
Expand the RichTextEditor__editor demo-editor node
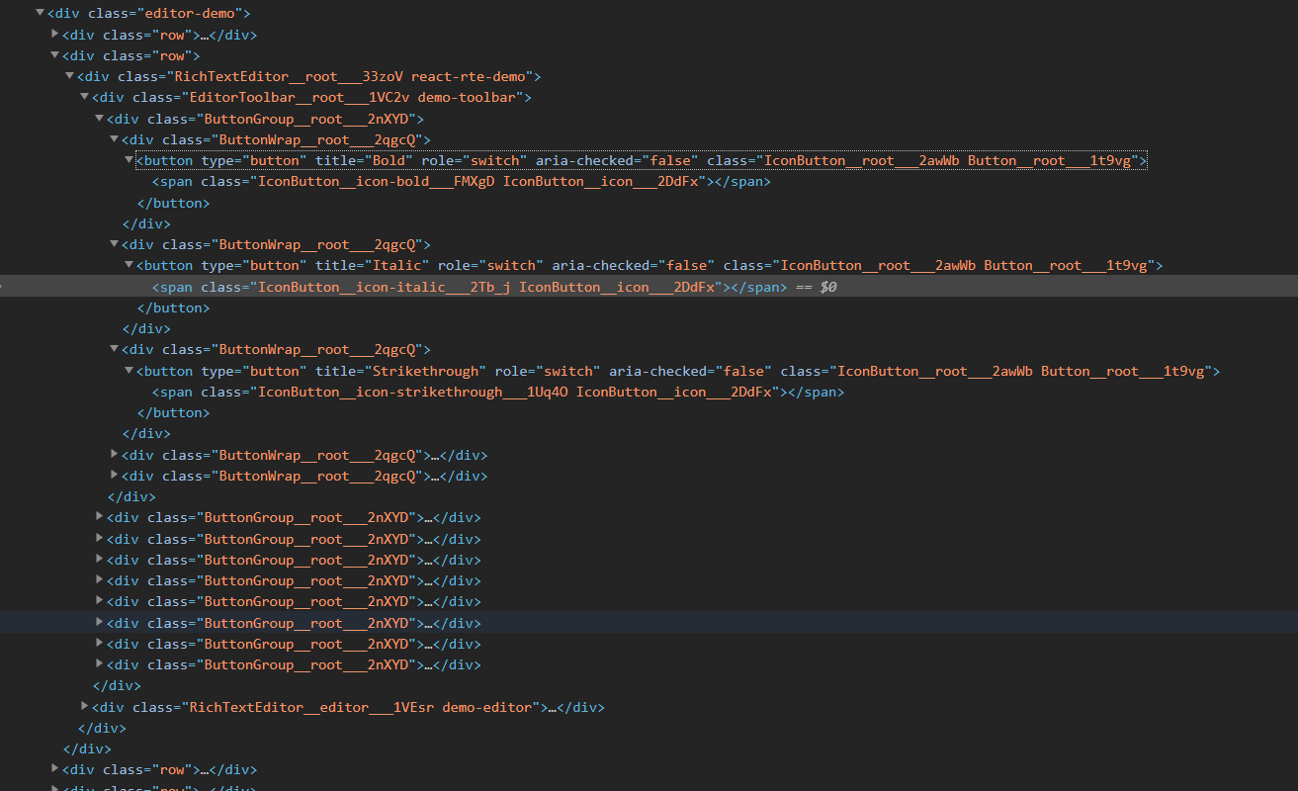point(84,707)
